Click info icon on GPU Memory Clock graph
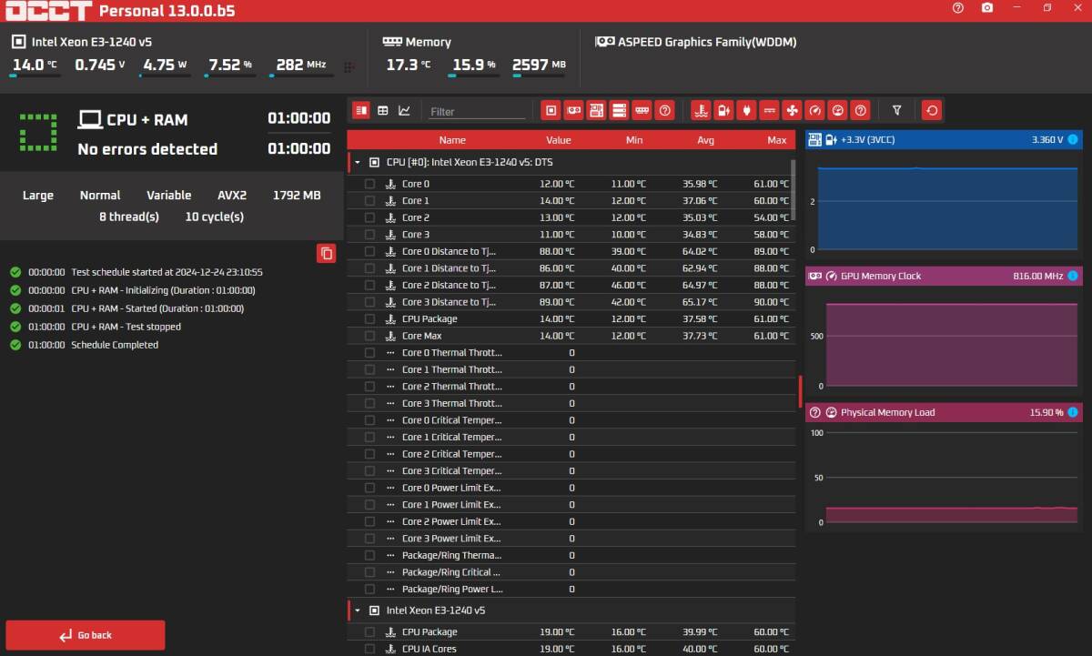This screenshot has height=656, width=1092. [x=1073, y=276]
